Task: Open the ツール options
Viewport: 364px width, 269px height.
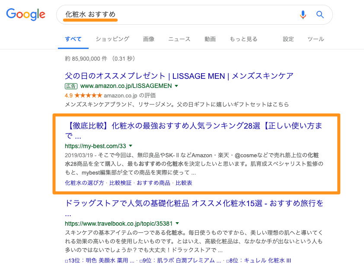Action: point(316,39)
